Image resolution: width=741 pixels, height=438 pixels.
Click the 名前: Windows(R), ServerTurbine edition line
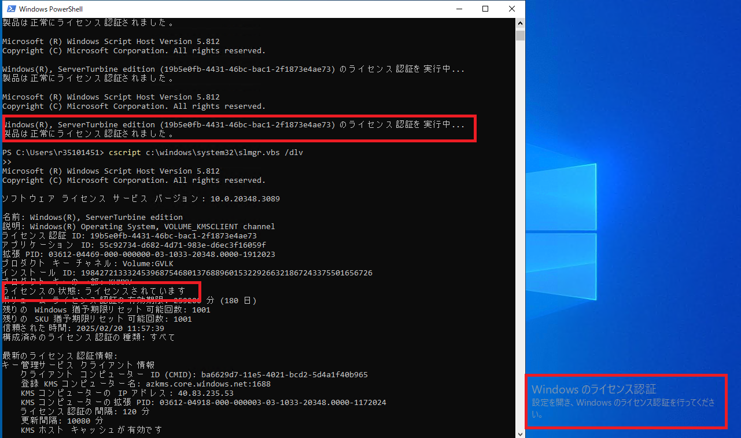93,218
